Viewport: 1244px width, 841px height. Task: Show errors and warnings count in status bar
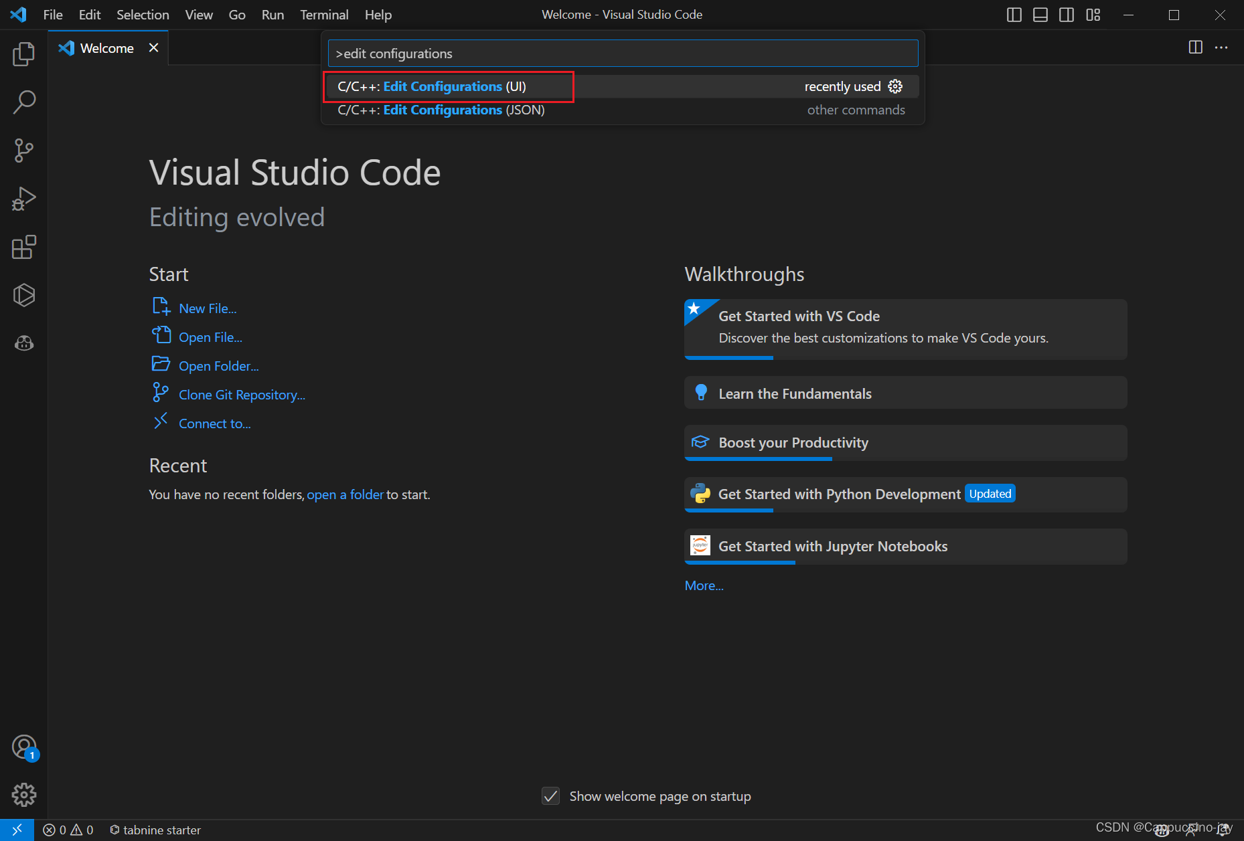coord(68,830)
